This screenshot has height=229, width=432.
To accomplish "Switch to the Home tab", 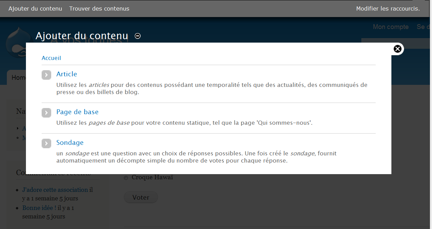I will (17, 78).
